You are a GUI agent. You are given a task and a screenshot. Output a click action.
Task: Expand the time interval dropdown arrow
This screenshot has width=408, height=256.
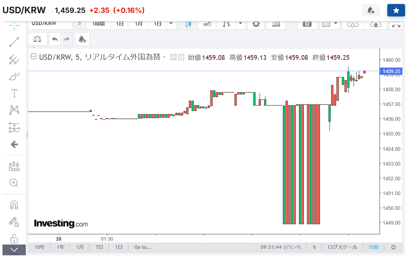(x=171, y=24)
